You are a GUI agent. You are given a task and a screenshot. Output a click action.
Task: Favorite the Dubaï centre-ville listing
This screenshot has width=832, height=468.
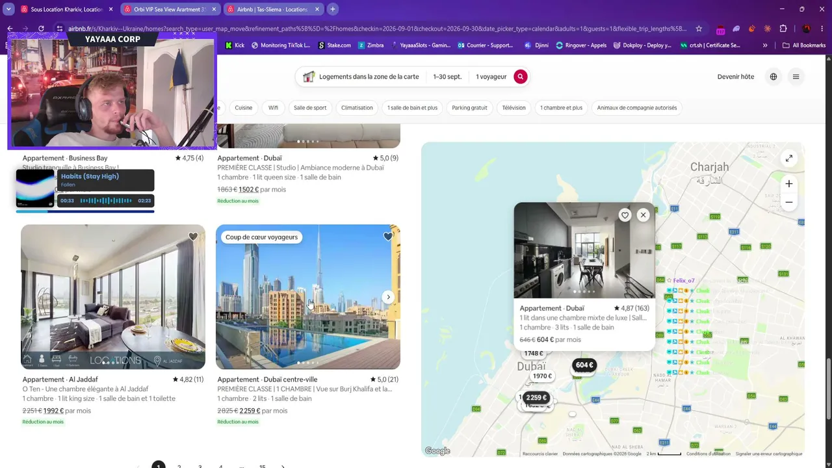pyautogui.click(x=388, y=237)
